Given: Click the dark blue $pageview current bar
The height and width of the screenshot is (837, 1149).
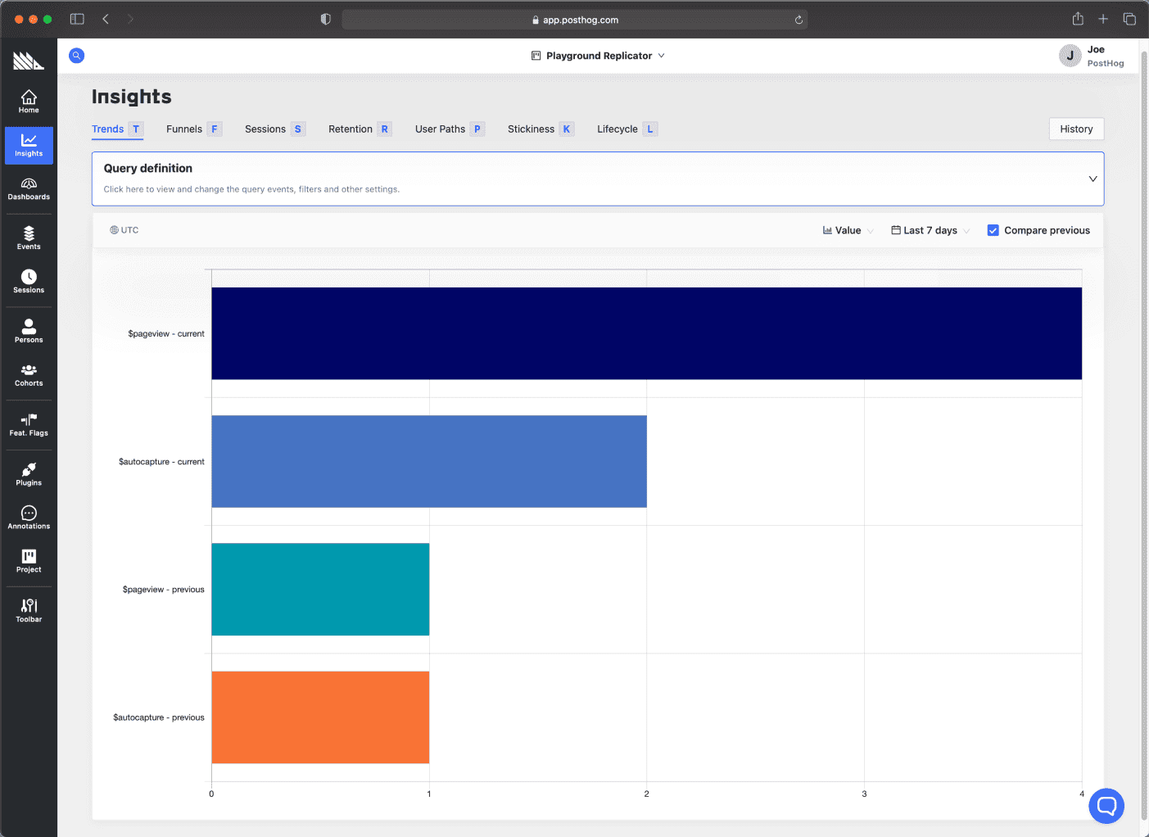Looking at the screenshot, I should click(646, 333).
